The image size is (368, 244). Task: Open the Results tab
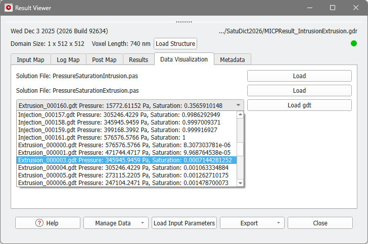(x=139, y=59)
